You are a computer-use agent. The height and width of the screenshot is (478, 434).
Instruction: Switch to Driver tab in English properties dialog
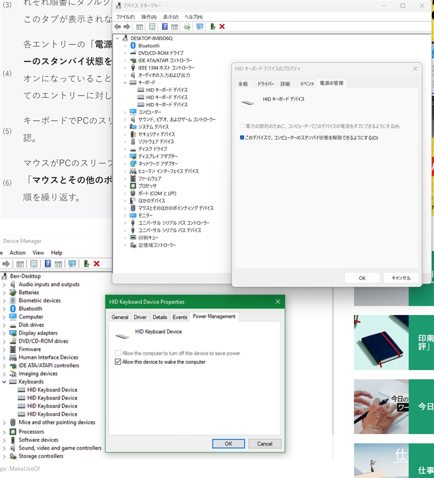pyautogui.click(x=140, y=317)
